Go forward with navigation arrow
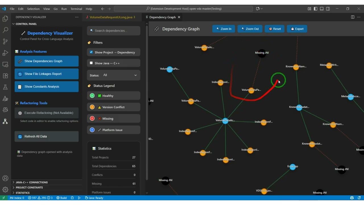This screenshot has width=364, height=205. pyautogui.click(x=109, y=9)
